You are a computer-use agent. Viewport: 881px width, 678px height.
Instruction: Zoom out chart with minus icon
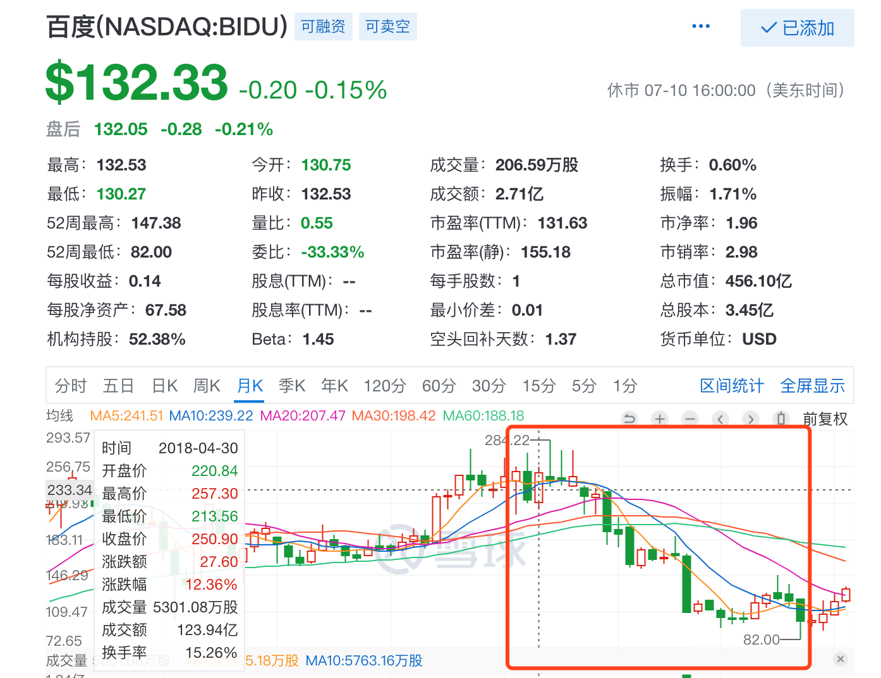point(690,419)
